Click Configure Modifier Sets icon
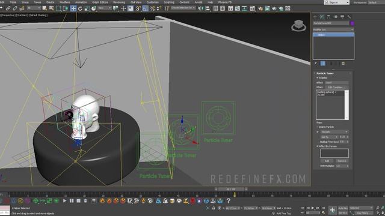 coord(343,64)
